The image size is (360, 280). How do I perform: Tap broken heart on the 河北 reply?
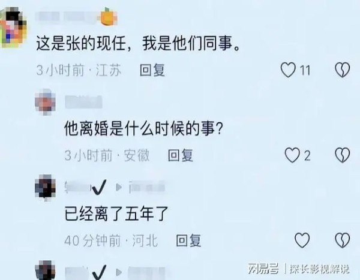[343, 240]
